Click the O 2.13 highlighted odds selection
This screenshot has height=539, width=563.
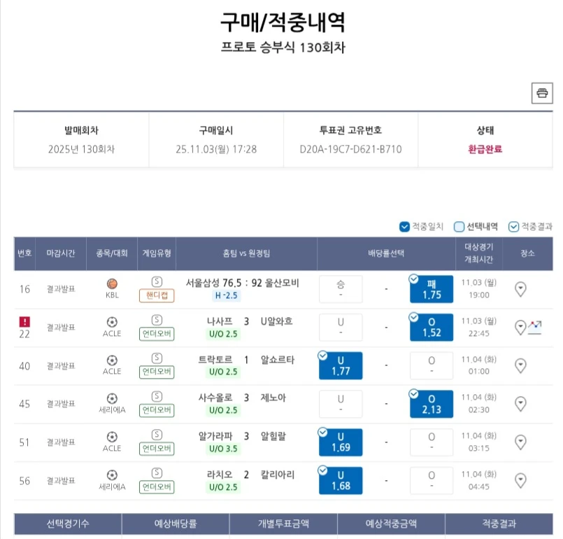(x=432, y=403)
